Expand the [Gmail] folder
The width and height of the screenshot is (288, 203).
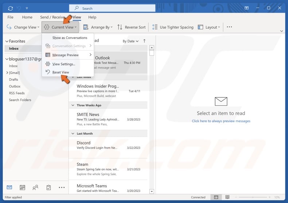pyautogui.click(x=7, y=73)
